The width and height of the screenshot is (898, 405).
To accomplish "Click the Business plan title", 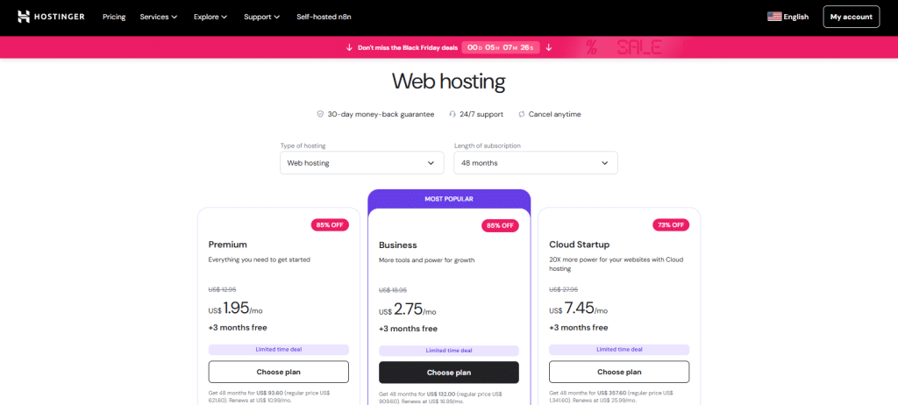I will coord(398,245).
